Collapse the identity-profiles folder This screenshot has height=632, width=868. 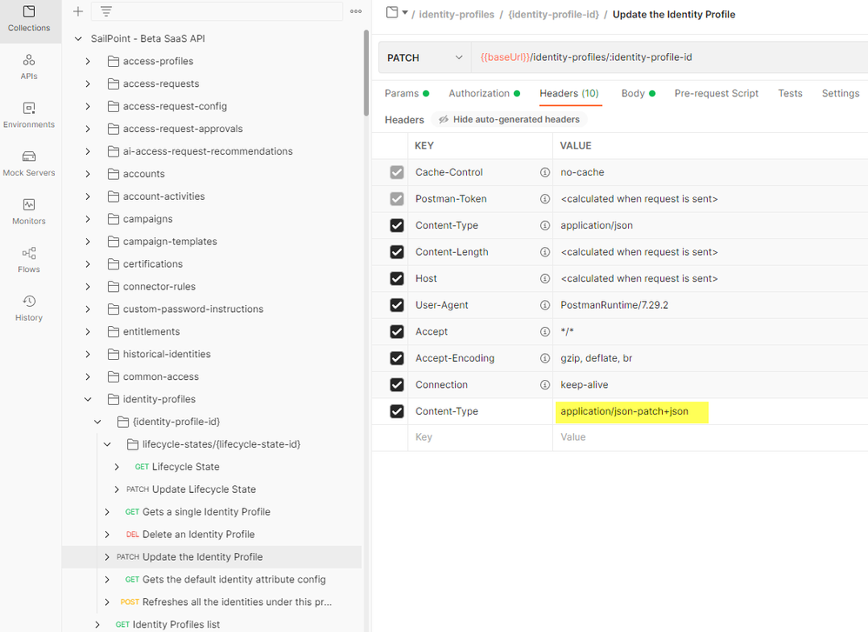(88, 400)
